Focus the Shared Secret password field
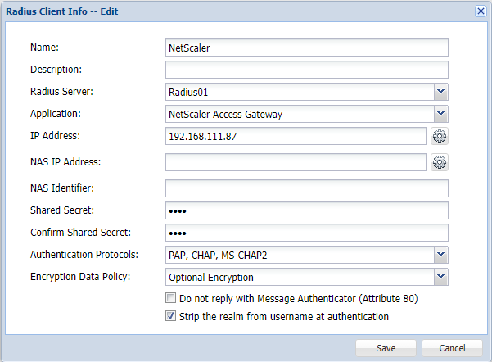 click(306, 210)
